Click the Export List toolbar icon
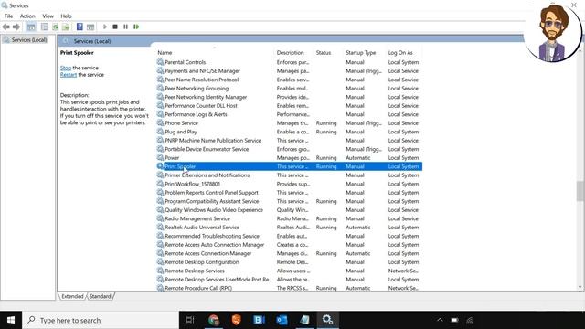 [66, 27]
